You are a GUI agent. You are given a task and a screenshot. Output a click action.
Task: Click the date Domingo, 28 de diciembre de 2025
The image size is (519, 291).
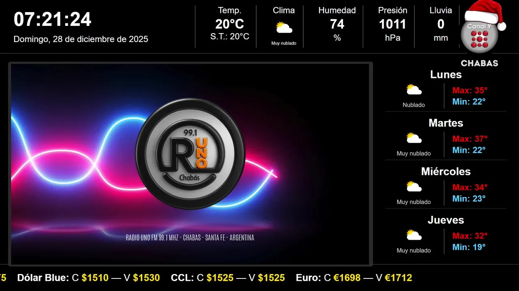tap(81, 39)
